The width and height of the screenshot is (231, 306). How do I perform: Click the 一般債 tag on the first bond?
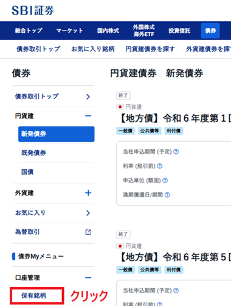tap(126, 131)
